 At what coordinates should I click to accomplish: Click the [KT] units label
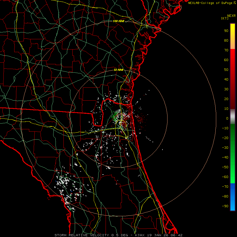point(225,18)
